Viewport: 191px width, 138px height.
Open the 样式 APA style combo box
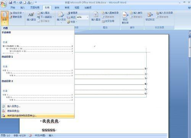tap(83, 17)
